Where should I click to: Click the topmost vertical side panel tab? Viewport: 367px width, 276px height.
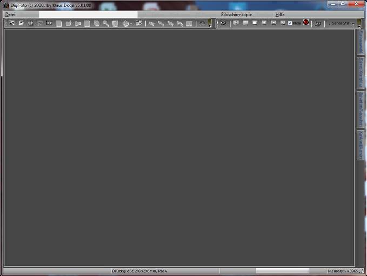pyautogui.click(x=360, y=42)
